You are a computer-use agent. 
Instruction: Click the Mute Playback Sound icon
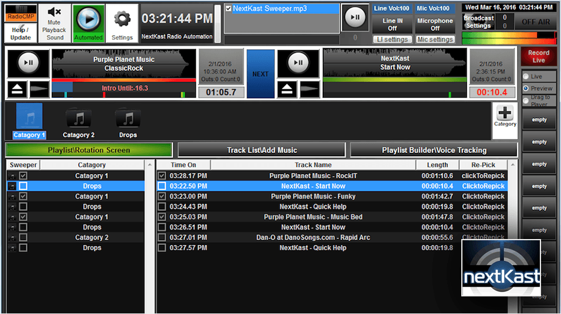pyautogui.click(x=55, y=23)
